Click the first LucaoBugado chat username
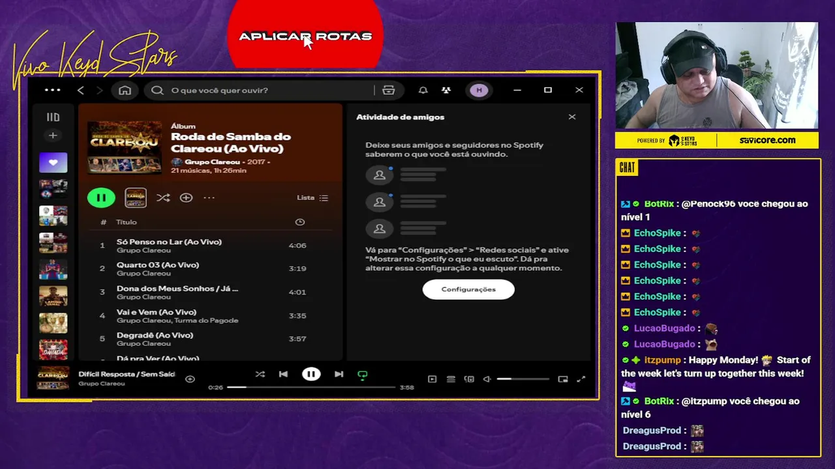 [x=664, y=328]
